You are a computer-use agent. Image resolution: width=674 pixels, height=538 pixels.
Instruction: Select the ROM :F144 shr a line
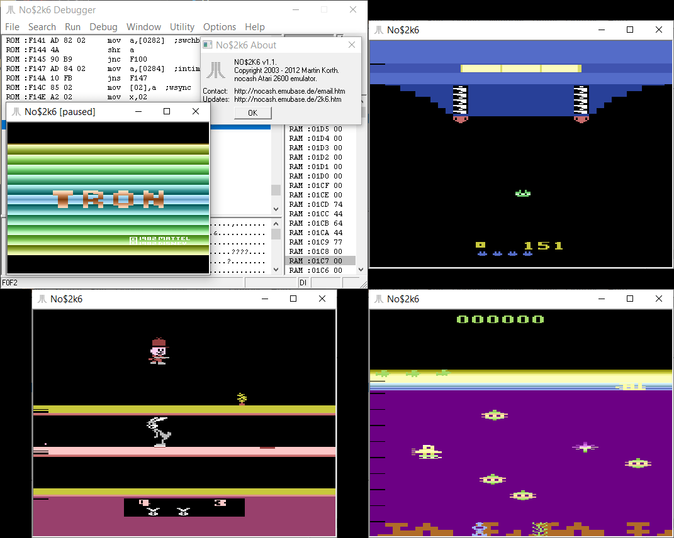(103, 50)
